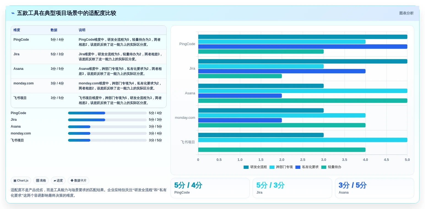
Task: Click Jira's 私有化要求 blue bar in chart
Action: tap(282, 71)
